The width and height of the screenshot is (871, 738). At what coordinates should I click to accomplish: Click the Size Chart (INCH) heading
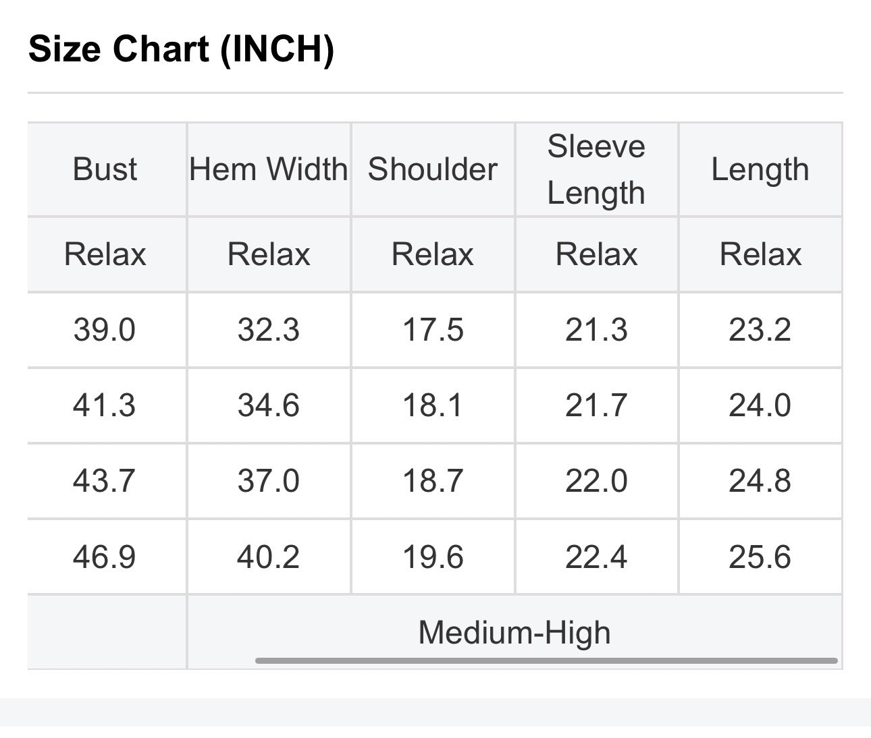click(x=182, y=49)
